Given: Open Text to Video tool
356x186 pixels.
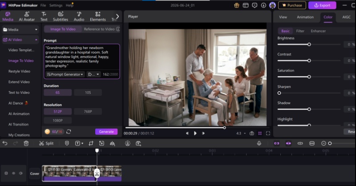Looking at the screenshot, I should tap(19, 93).
